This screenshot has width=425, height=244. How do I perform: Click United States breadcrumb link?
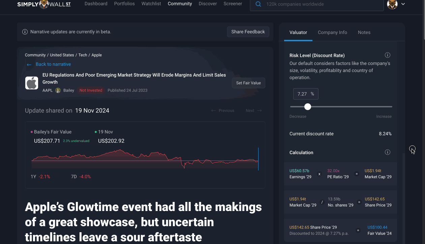tap(62, 55)
